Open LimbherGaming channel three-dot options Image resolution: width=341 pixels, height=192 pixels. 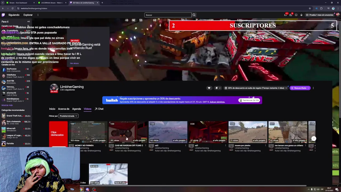[x=313, y=88]
